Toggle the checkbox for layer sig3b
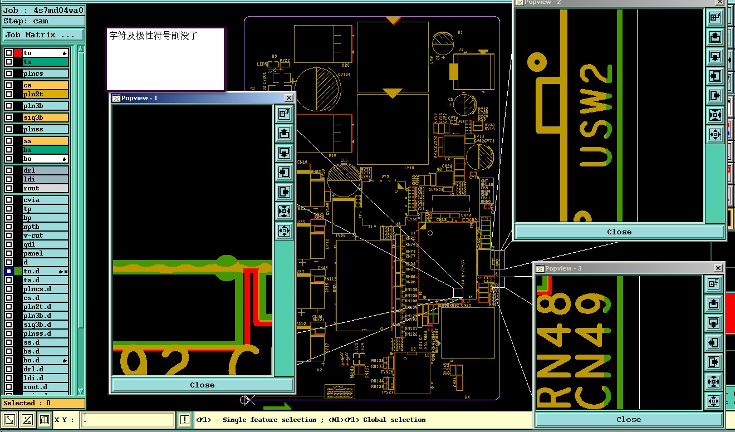 (x=9, y=117)
